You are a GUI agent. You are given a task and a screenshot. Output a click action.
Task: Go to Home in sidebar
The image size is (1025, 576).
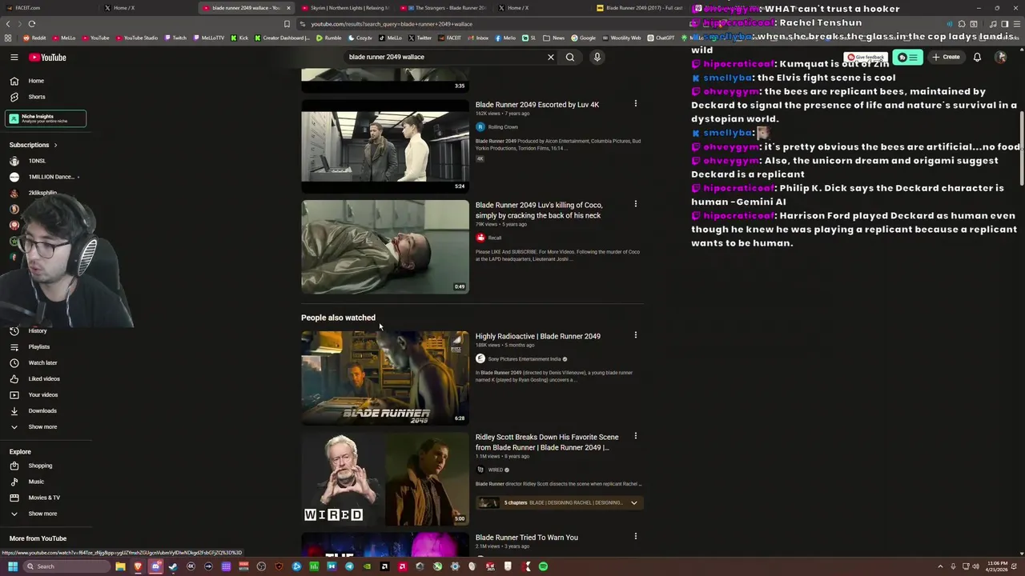36,81
